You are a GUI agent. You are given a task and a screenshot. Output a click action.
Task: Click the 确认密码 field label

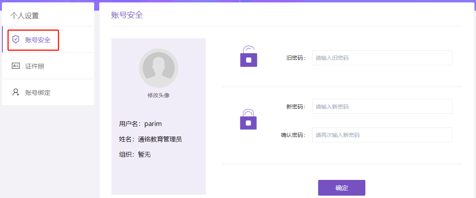coord(293,135)
